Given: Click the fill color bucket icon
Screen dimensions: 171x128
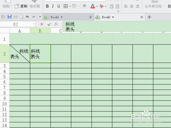Looking at the screenshot, I should (84, 6).
